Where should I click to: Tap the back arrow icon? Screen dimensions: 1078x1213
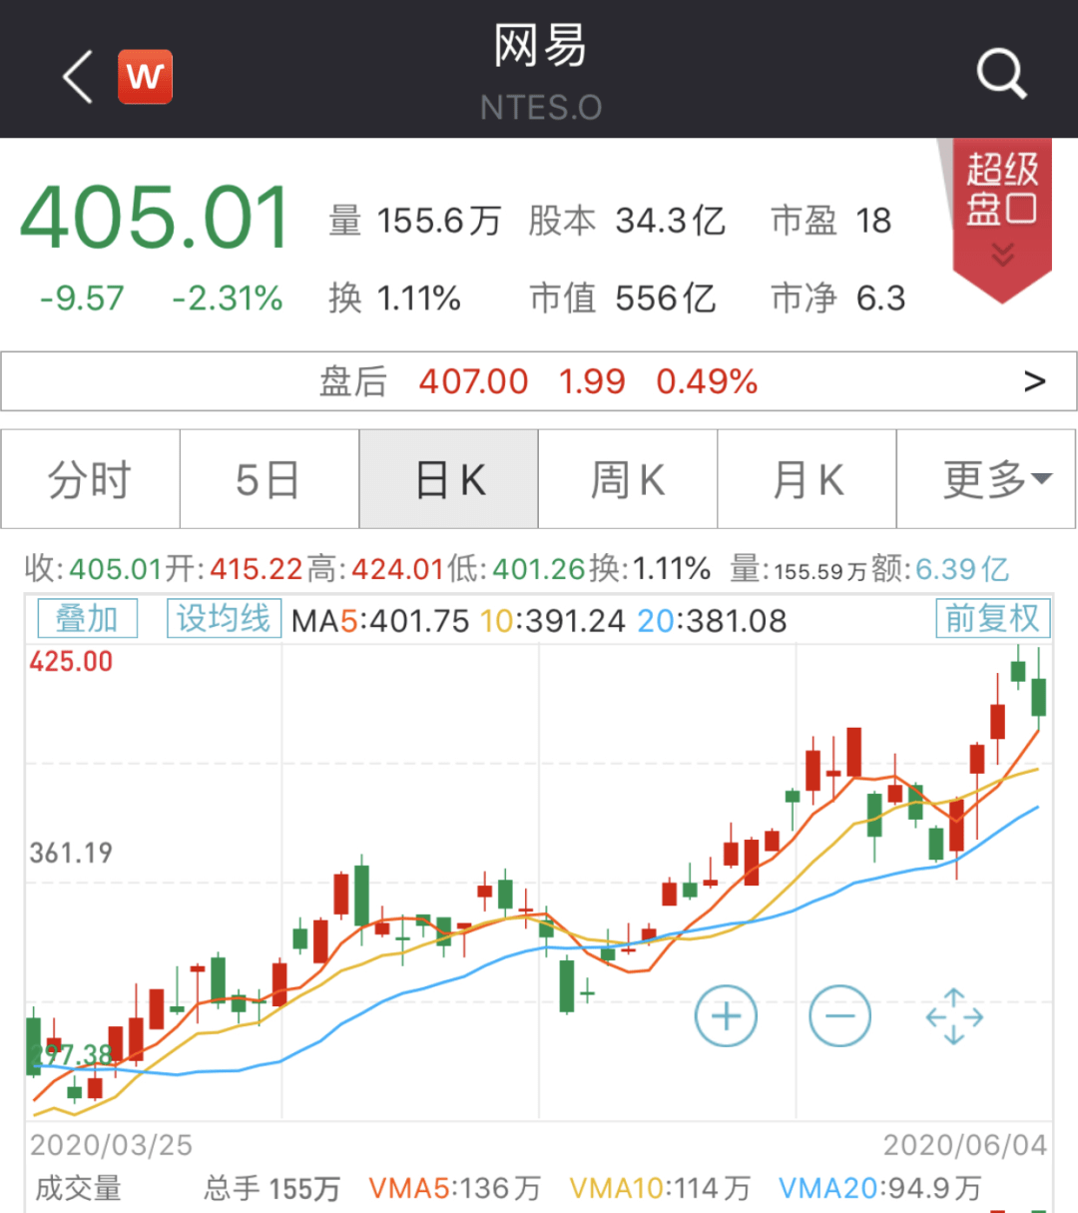(x=78, y=77)
